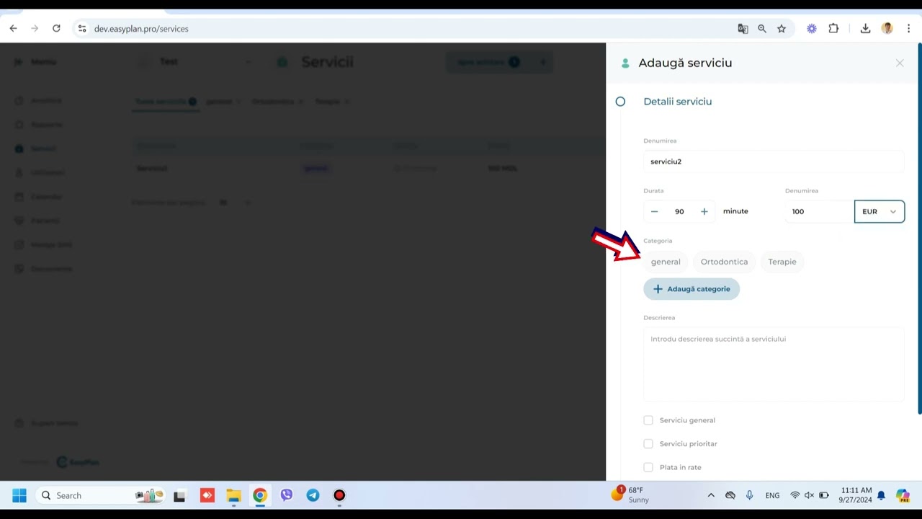Open the Wi-Fi network tray icon
922x519 pixels.
(x=795, y=495)
